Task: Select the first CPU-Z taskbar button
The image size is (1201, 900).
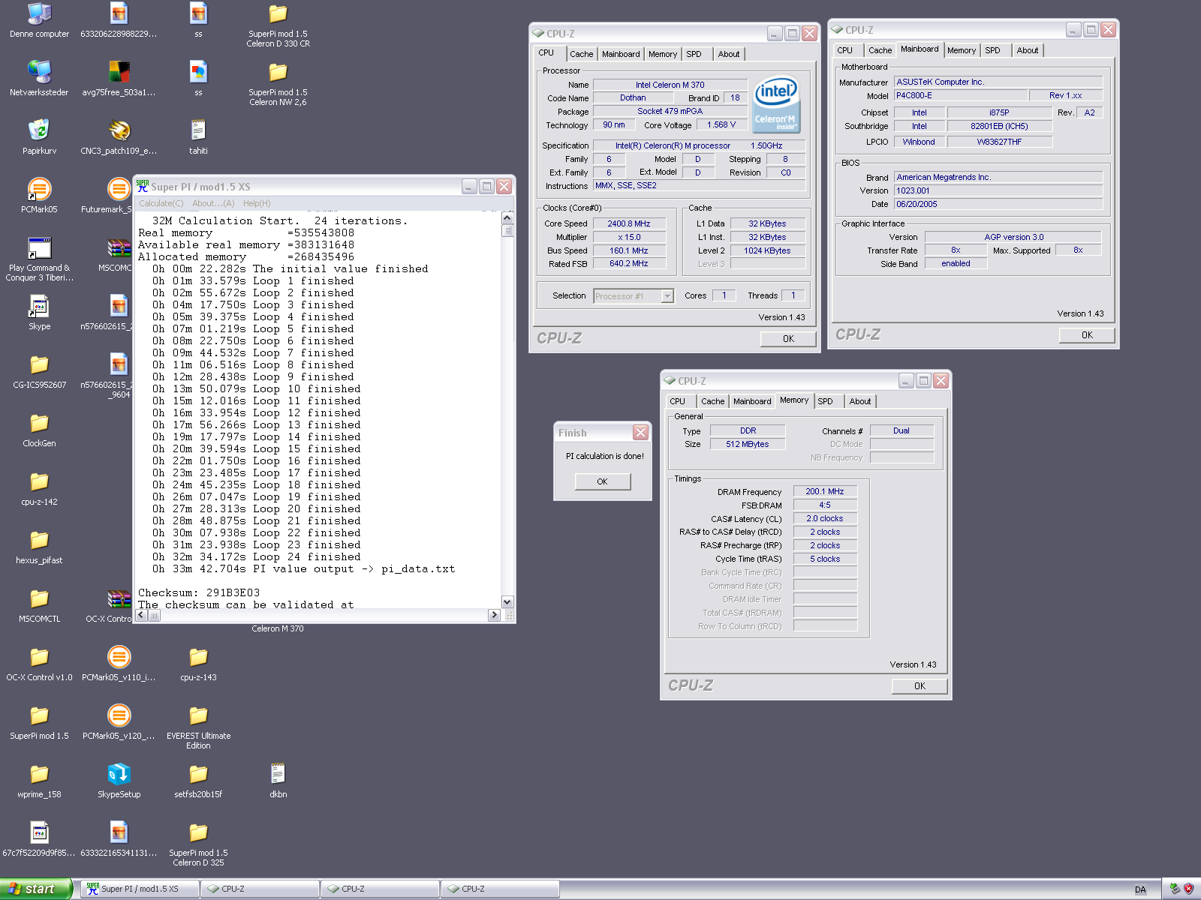Action: point(260,889)
